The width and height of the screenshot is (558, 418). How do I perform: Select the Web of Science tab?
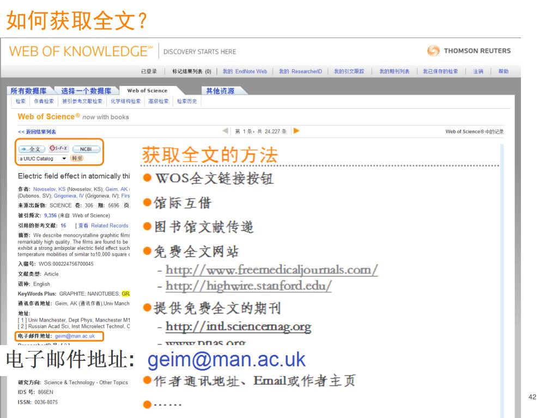(147, 91)
